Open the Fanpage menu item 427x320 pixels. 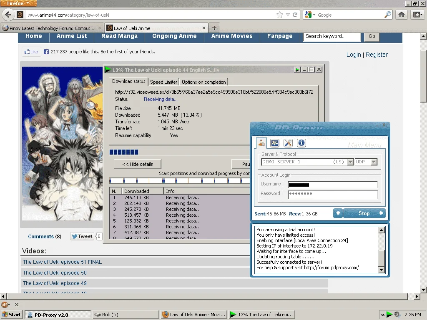click(x=280, y=36)
